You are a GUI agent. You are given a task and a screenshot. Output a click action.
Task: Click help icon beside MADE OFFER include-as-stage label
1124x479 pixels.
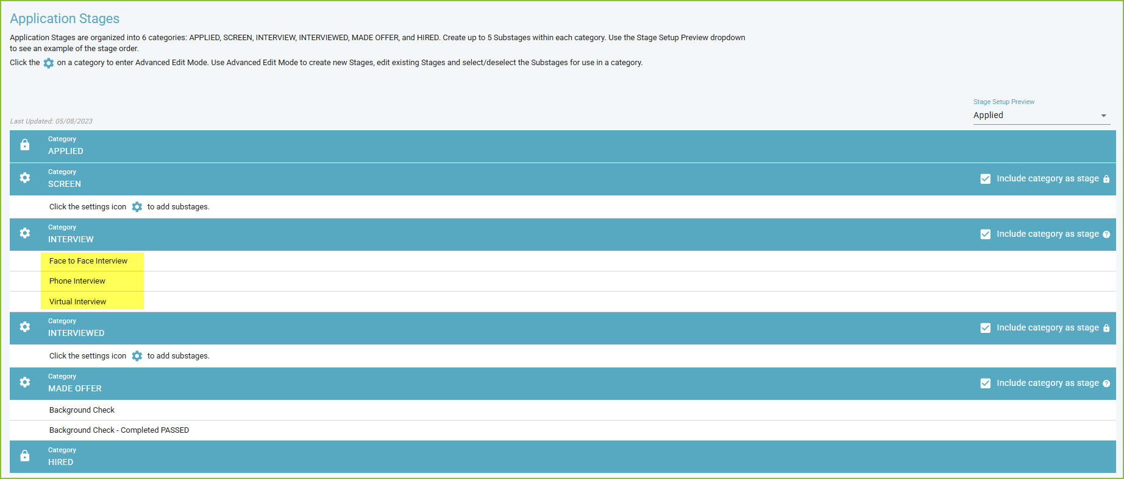click(1106, 383)
